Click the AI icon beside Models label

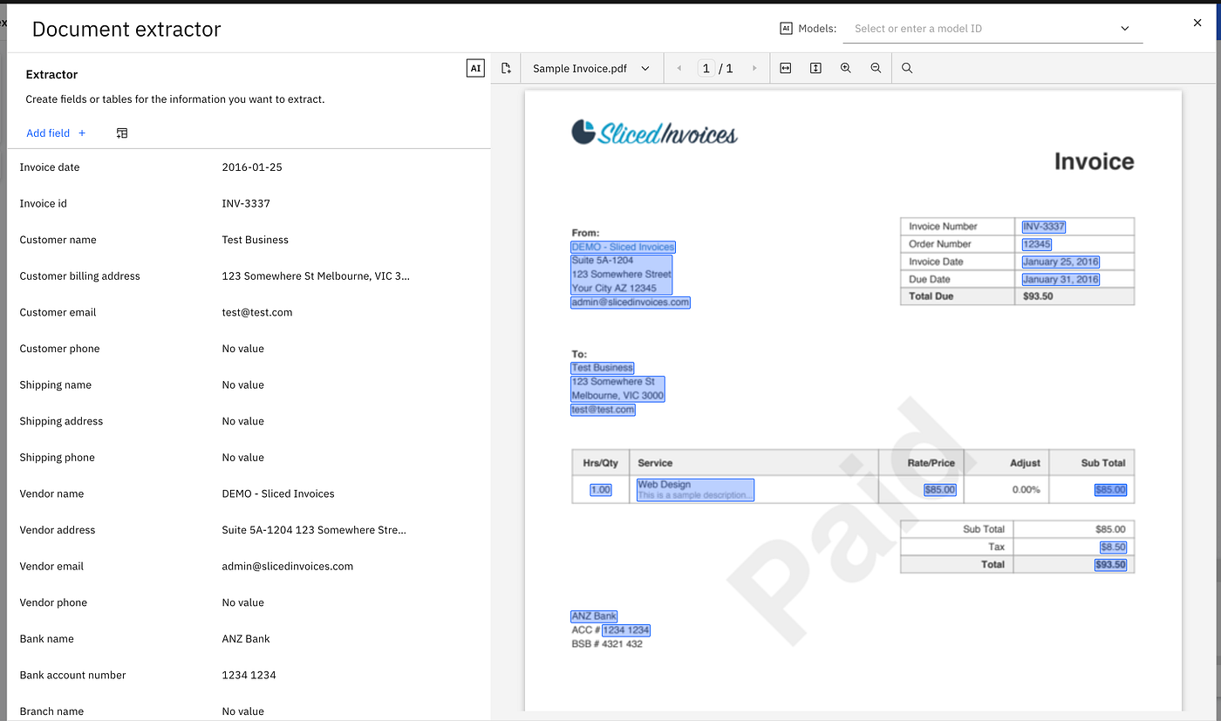point(786,29)
